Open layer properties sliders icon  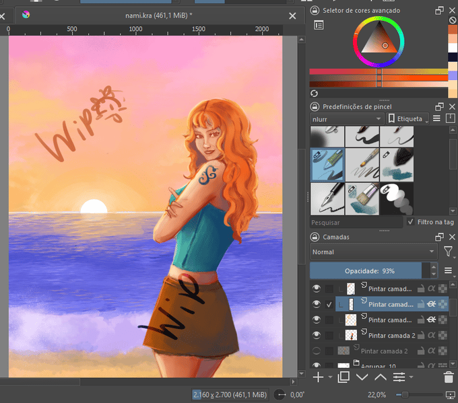(x=399, y=377)
